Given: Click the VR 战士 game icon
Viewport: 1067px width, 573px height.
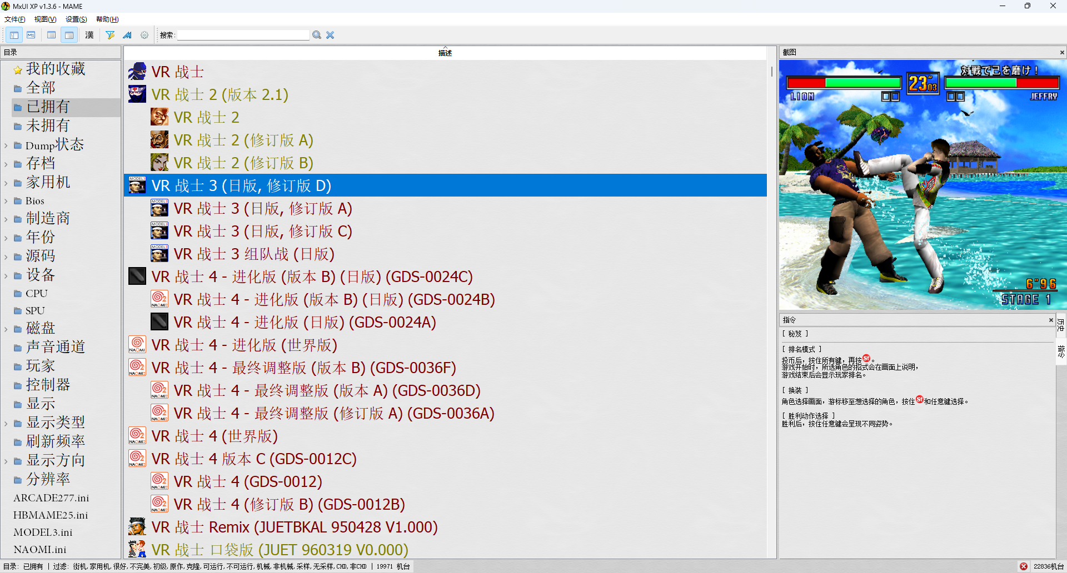Looking at the screenshot, I should point(137,72).
